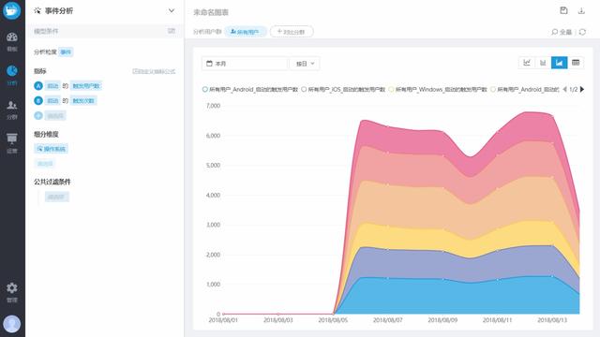600x337 pixels.
Task: Refresh the chart with the refresh icon
Action: (582, 32)
